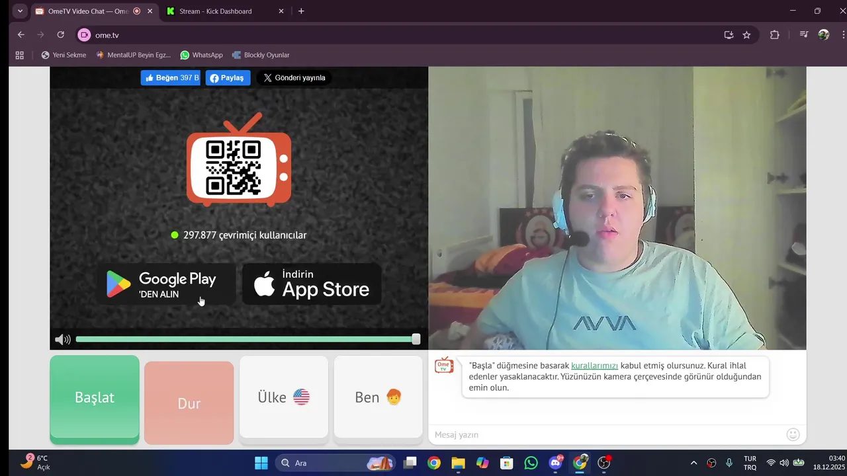This screenshot has height=476, width=847.
Task: Open the bookmarks apps grid icon
Action: (20, 55)
